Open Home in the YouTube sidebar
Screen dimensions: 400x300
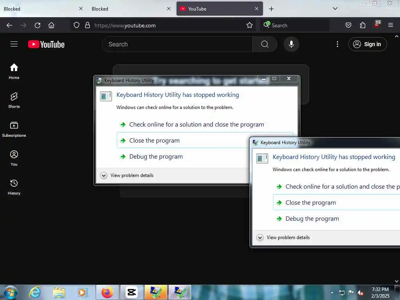click(x=14, y=71)
